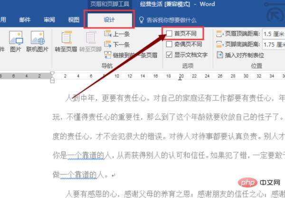Click the 页眉和页脚工具 contextual tab label
The height and width of the screenshot is (198, 285).
pos(110,4)
